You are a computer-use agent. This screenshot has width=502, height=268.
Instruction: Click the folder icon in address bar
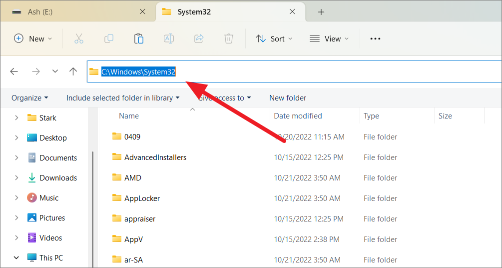pos(94,71)
